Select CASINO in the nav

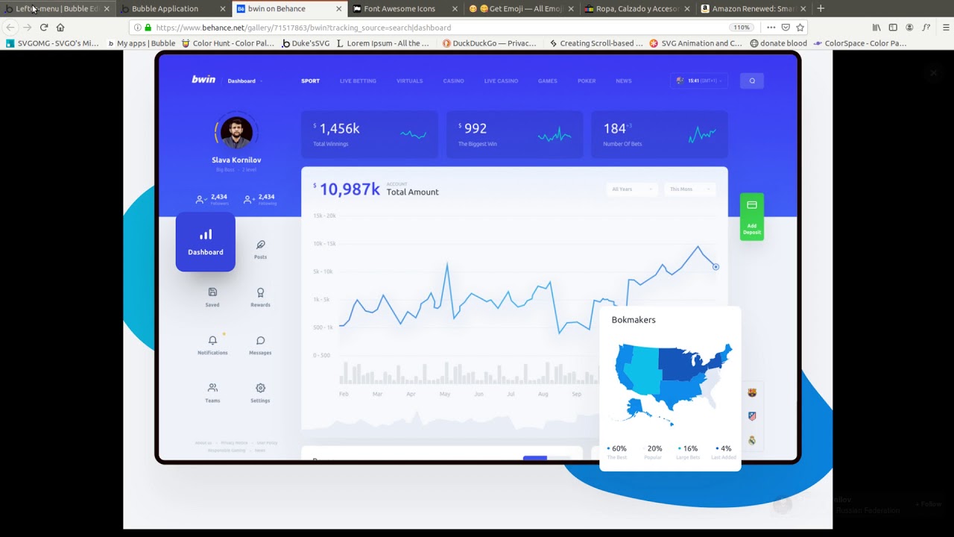click(x=453, y=81)
